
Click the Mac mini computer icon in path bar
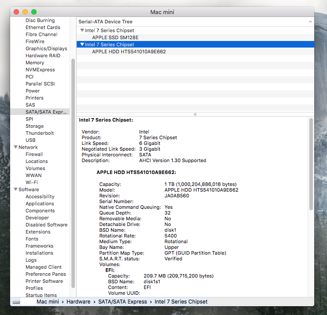pyautogui.click(x=16, y=302)
